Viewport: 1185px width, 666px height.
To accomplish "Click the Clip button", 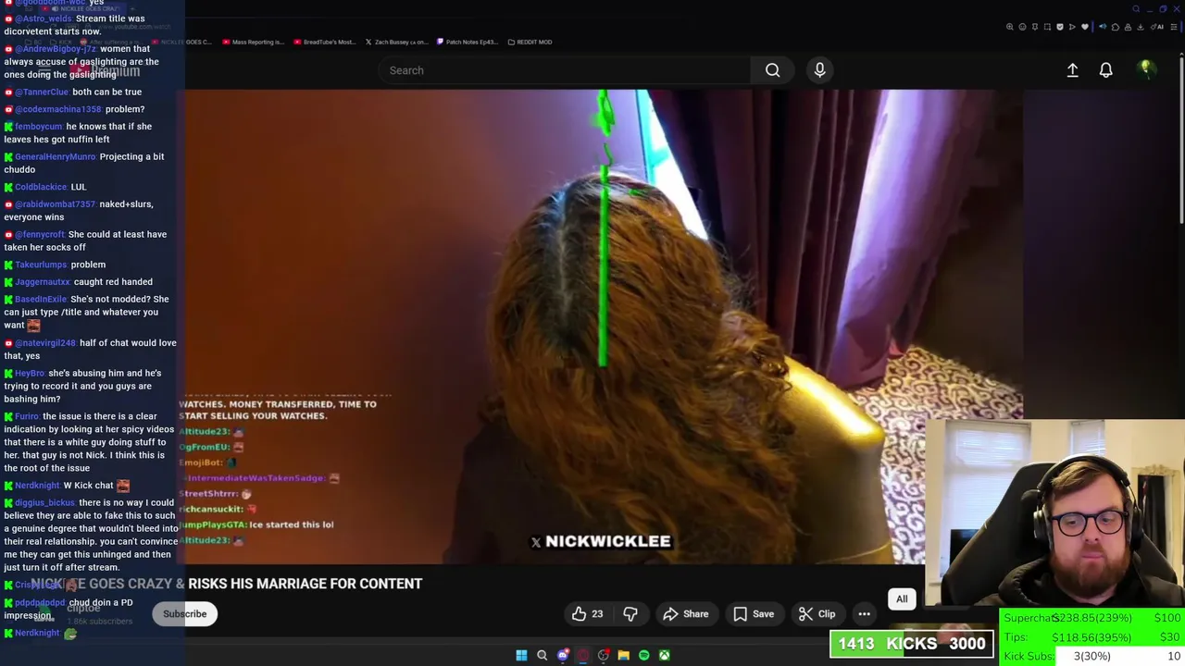I will pos(817,613).
